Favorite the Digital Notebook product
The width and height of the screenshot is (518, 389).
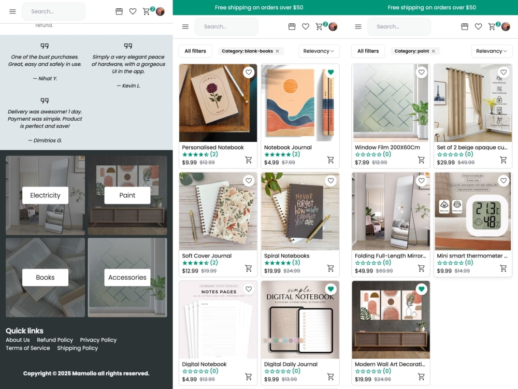click(x=249, y=289)
